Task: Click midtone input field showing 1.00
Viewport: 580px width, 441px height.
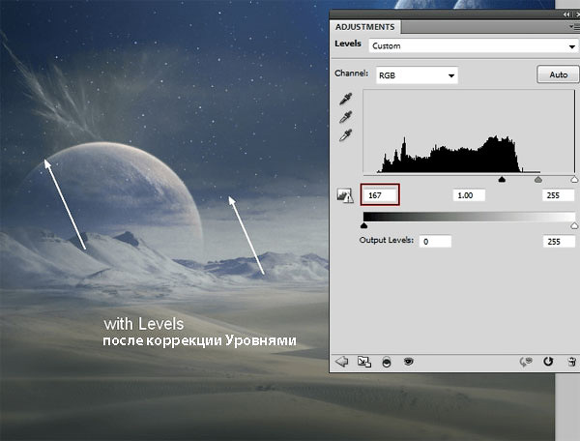Action: [x=469, y=195]
